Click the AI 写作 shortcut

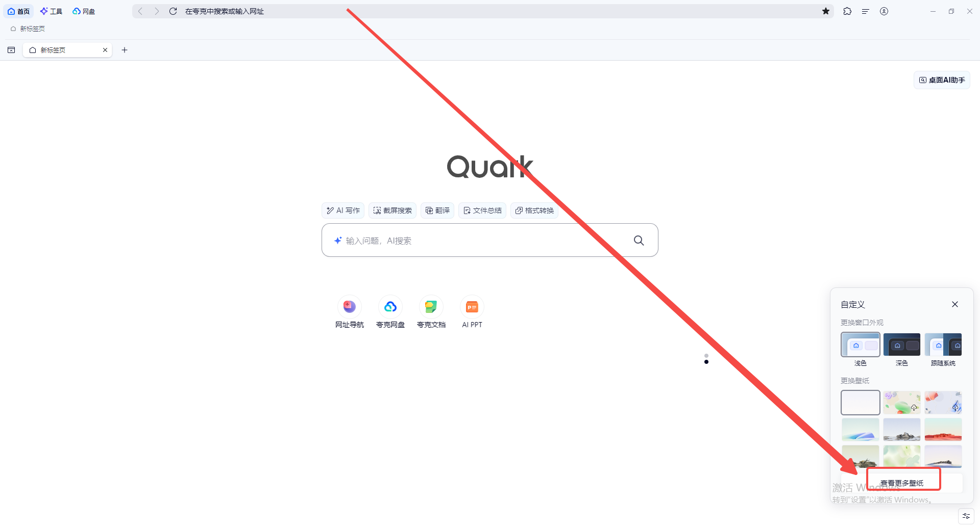pyautogui.click(x=343, y=210)
